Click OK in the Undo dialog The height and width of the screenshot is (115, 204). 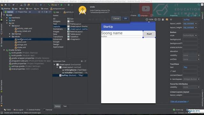coord(125,19)
